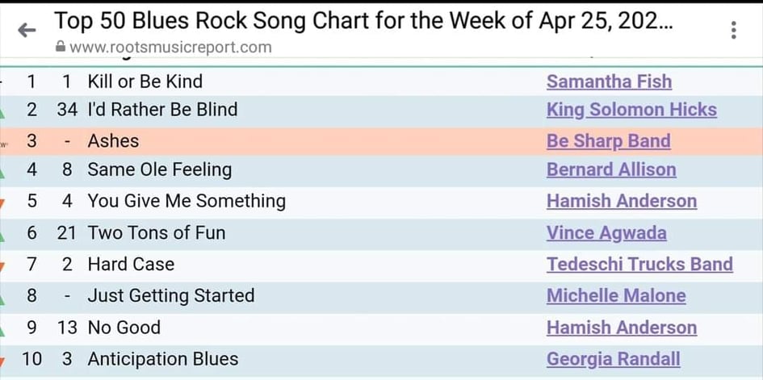
Task: Open the three-dot overflow menu
Action: tap(733, 30)
